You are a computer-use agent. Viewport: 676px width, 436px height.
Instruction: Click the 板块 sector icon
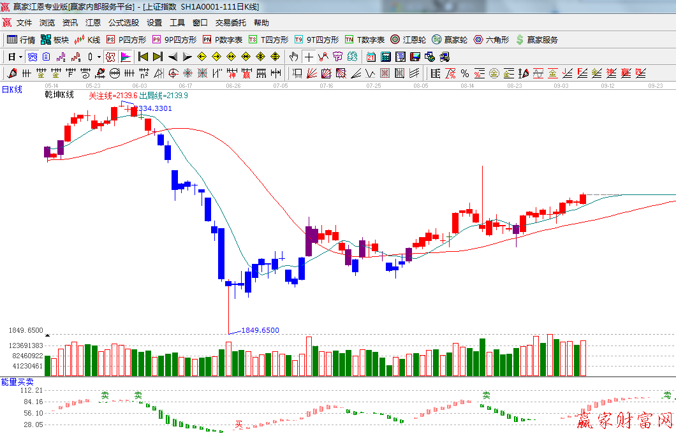point(55,40)
